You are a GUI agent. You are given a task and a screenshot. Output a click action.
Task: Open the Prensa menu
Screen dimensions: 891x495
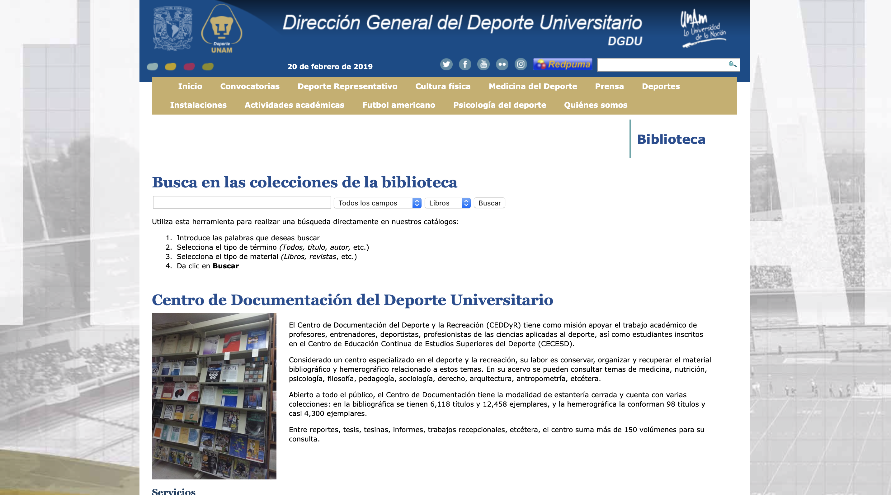[609, 87]
